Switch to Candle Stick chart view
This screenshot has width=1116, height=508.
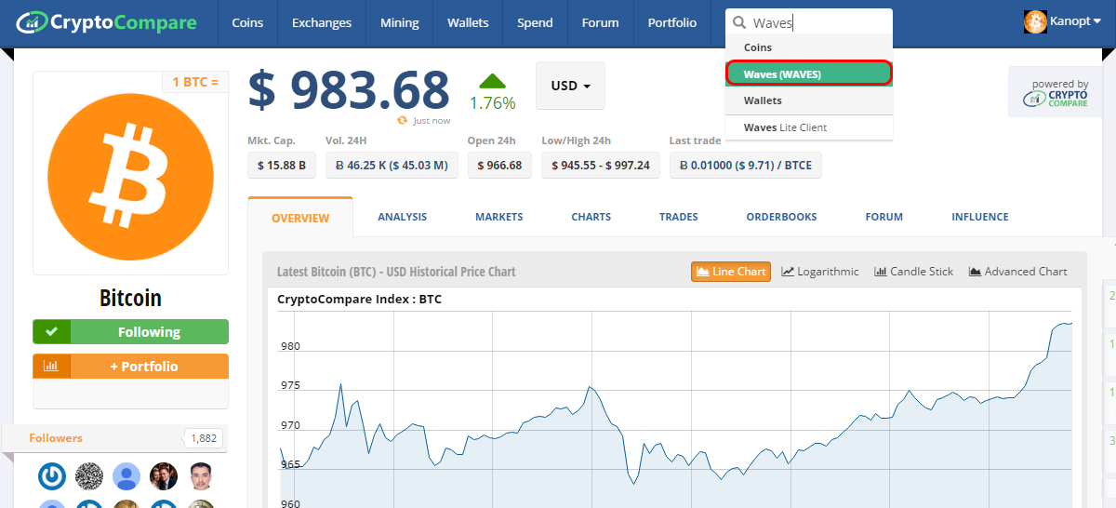click(913, 272)
